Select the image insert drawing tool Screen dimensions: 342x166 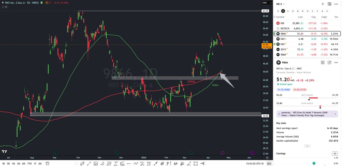pos(95,163)
